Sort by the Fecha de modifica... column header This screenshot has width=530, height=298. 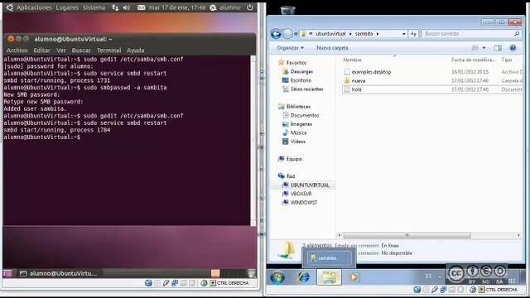[x=473, y=60]
